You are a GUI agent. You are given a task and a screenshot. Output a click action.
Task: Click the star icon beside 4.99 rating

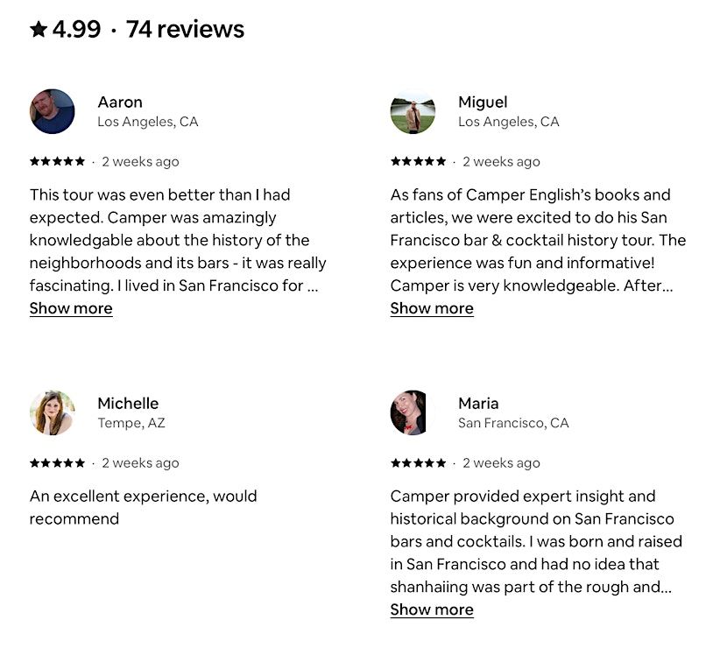(x=39, y=30)
